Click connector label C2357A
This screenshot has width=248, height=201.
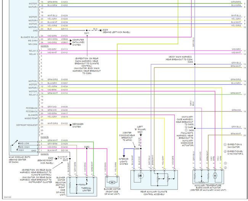point(45,46)
